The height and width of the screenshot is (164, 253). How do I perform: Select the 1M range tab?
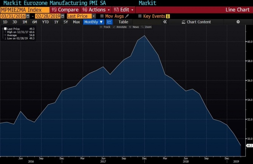25,22
